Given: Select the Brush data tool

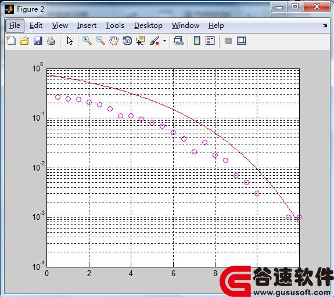Looking at the screenshot, I should (155, 41).
